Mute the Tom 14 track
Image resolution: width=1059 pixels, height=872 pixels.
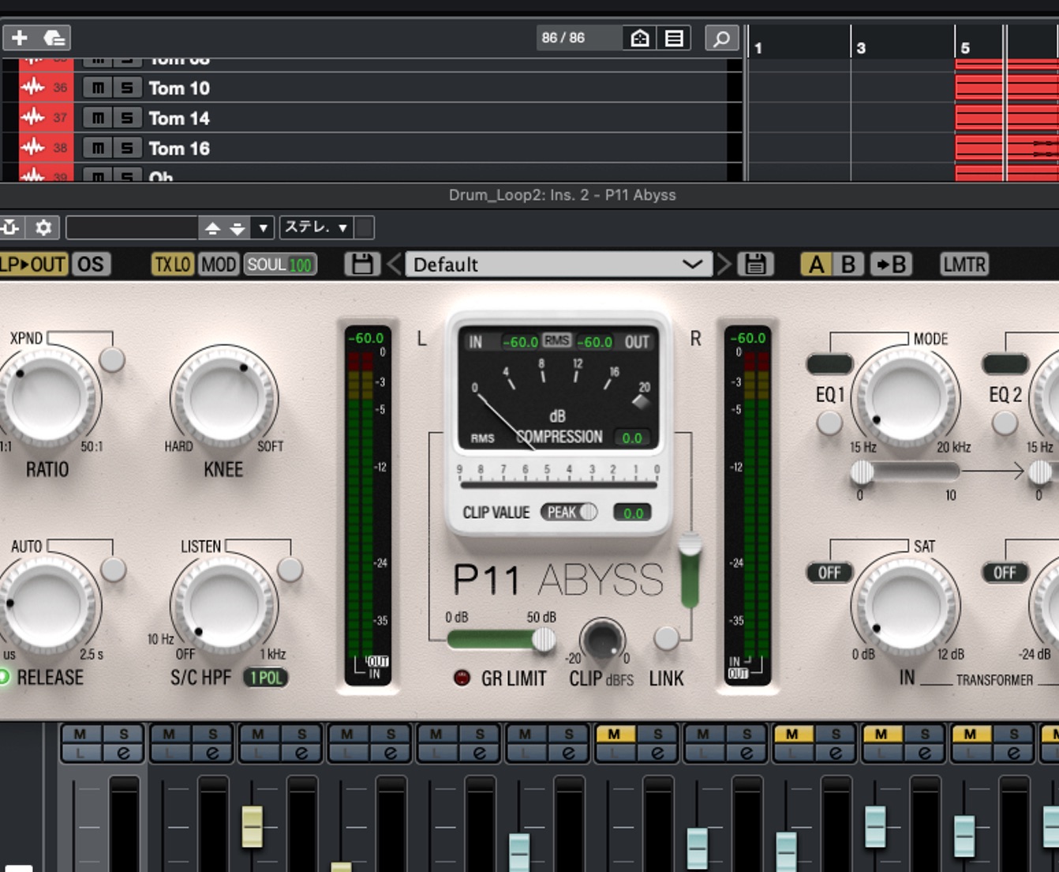coord(97,118)
